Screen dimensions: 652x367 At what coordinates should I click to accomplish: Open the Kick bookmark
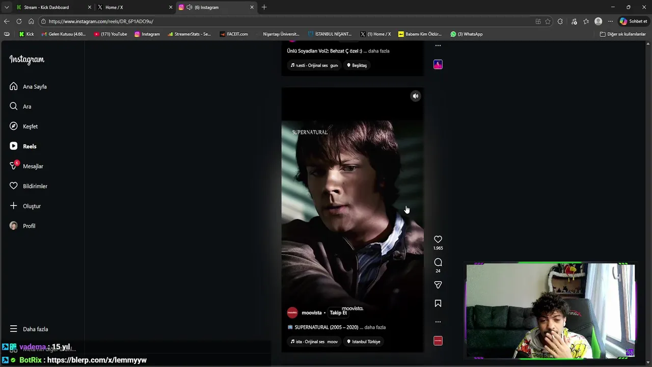pos(26,34)
